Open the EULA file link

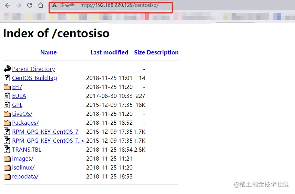pyautogui.click(x=19, y=96)
